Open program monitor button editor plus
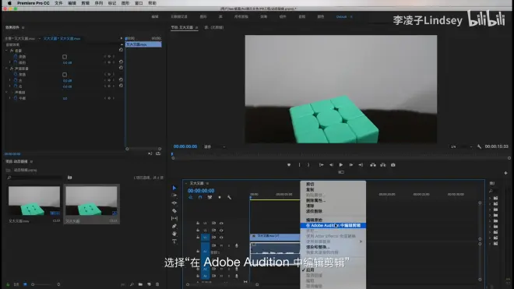This screenshot has height=289, width=514. click(x=505, y=173)
